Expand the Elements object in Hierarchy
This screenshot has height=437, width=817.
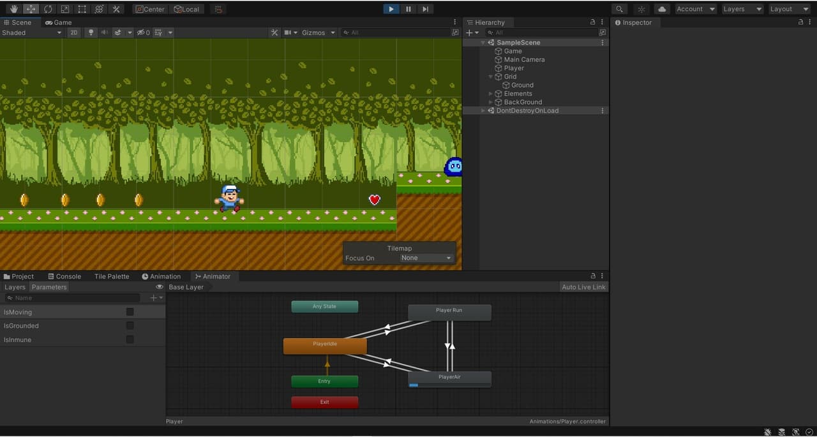tap(491, 93)
